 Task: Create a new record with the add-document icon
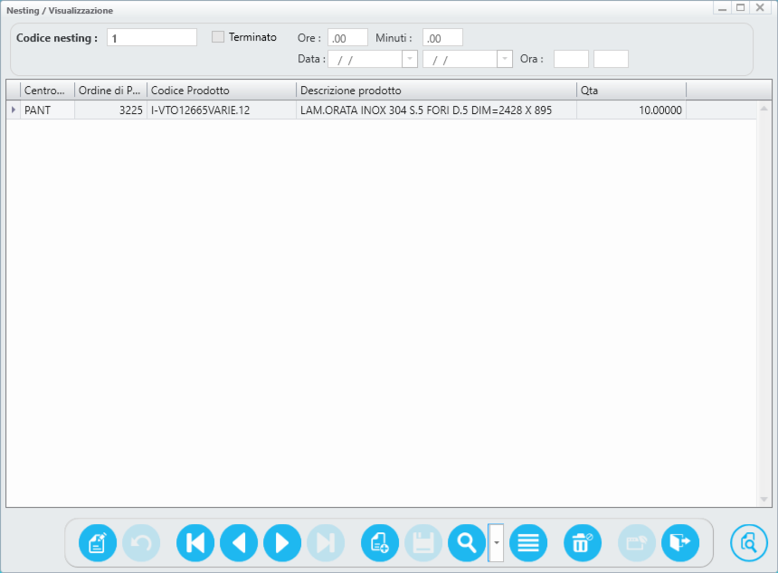pos(380,543)
